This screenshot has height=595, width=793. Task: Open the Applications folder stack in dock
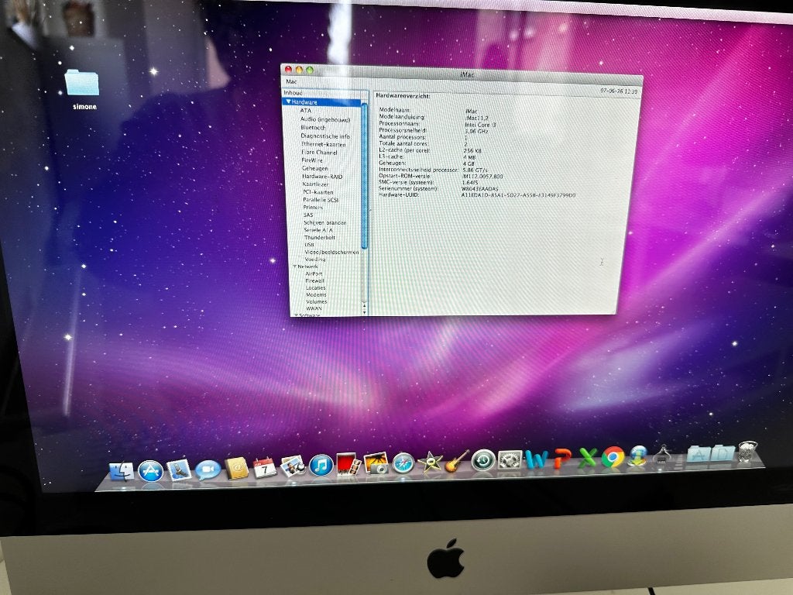click(x=699, y=454)
